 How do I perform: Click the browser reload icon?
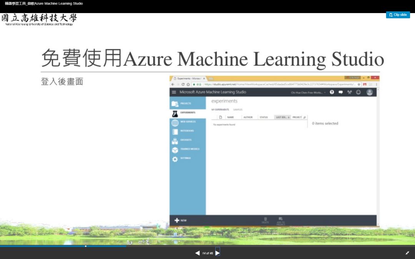[x=183, y=84]
